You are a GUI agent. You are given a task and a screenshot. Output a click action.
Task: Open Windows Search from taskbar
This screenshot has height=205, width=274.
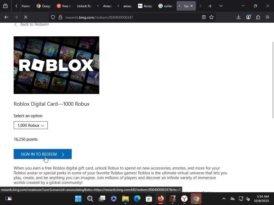point(90,199)
